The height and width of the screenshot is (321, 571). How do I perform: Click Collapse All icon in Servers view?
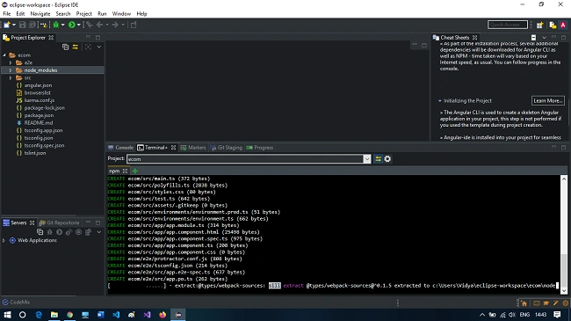[x=40, y=232]
